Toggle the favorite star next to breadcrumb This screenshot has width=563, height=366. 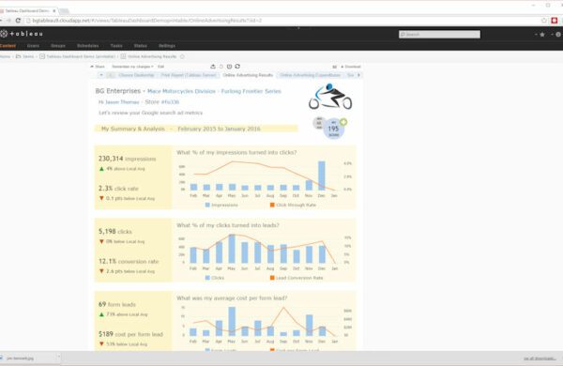182,56
